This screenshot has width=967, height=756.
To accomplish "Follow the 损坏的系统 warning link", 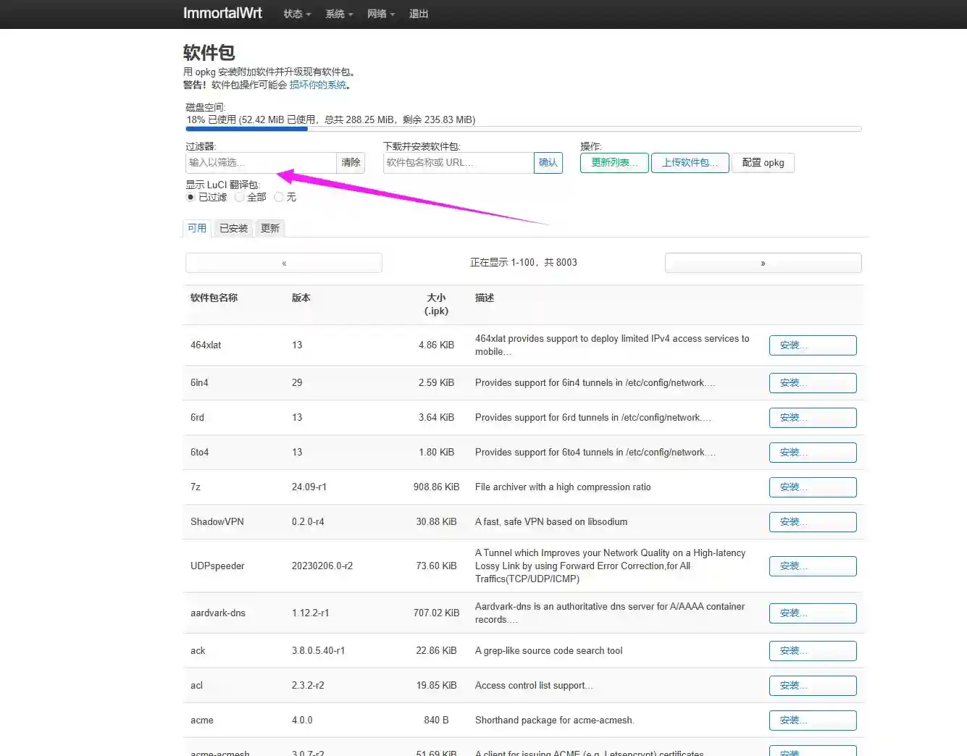I will tap(319, 84).
